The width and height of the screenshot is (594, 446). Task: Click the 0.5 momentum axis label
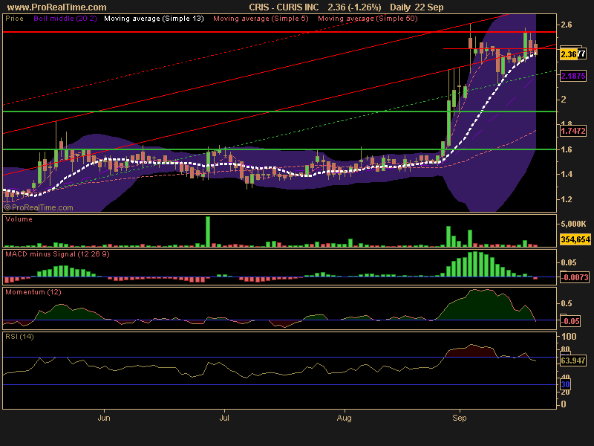coord(566,303)
